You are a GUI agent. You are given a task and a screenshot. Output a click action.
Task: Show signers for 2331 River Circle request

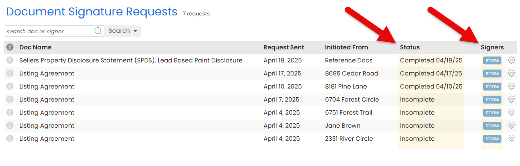tap(492, 138)
